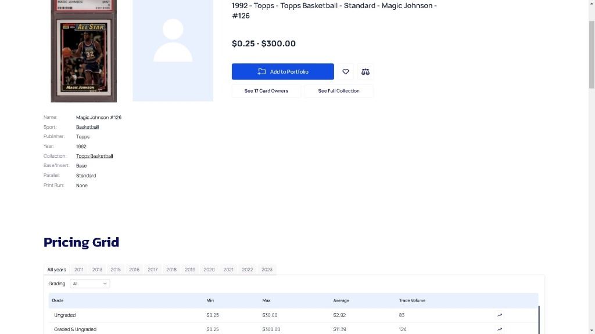Click the pricing grid table scrollbar
595x334 pixels.
pos(539,319)
